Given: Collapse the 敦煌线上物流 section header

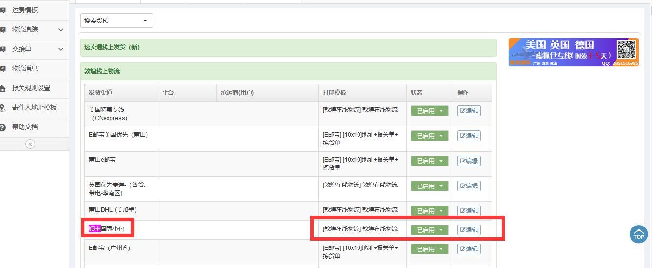Looking at the screenshot, I should pyautogui.click(x=288, y=71).
